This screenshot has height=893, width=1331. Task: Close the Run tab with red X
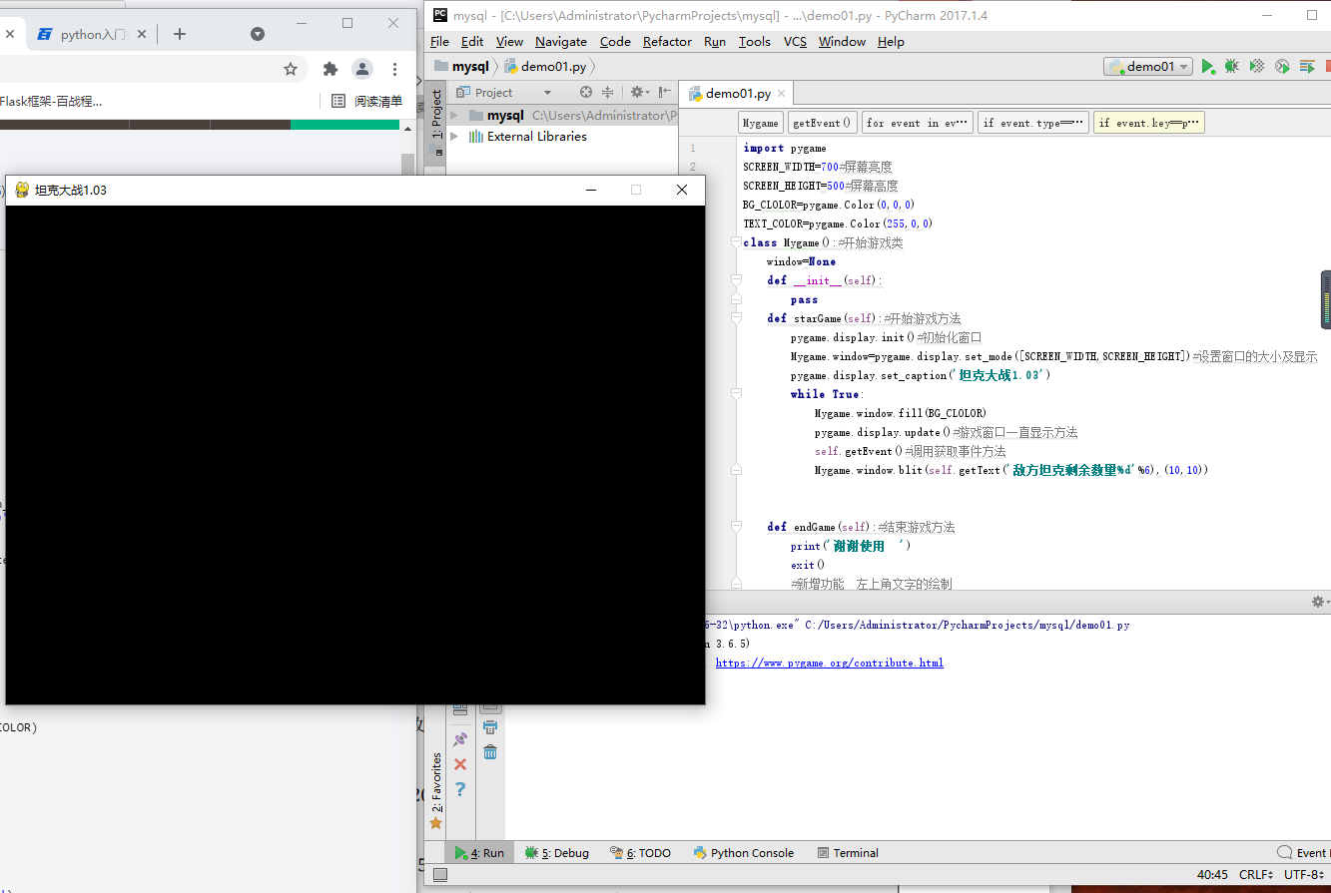click(460, 764)
